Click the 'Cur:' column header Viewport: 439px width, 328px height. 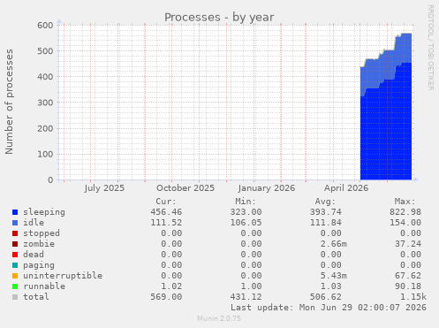[x=166, y=202]
